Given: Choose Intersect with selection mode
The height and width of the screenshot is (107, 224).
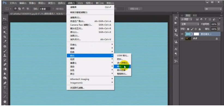Looking at the screenshot, I should pyautogui.click(x=28, y=9).
